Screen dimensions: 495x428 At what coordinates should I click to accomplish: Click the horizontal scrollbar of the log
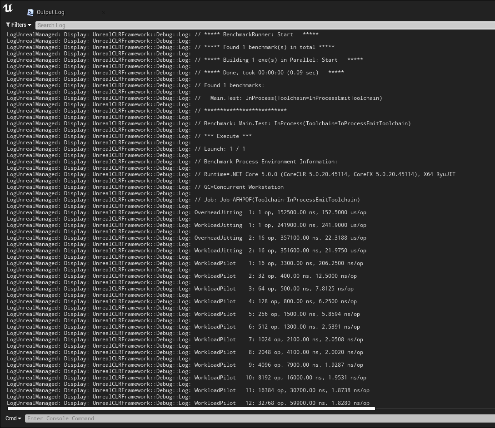click(x=191, y=409)
